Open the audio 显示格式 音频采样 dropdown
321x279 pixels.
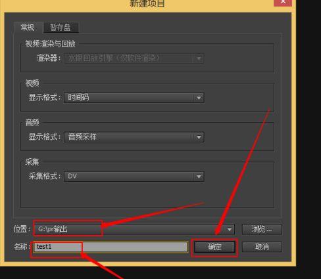tap(134, 137)
